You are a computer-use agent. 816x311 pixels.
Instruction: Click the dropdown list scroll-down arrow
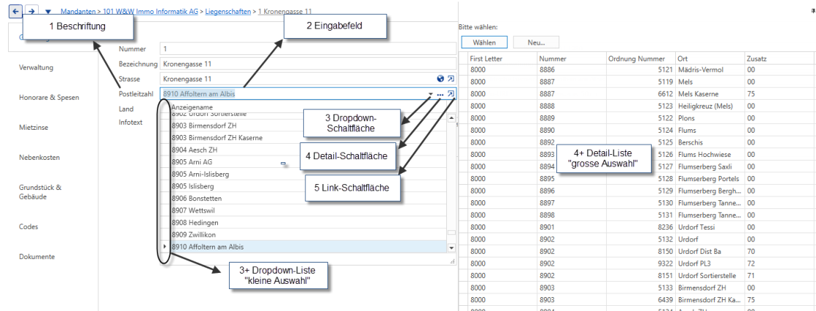click(x=451, y=249)
